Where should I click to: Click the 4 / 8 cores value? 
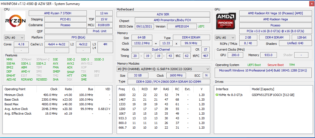21,44
